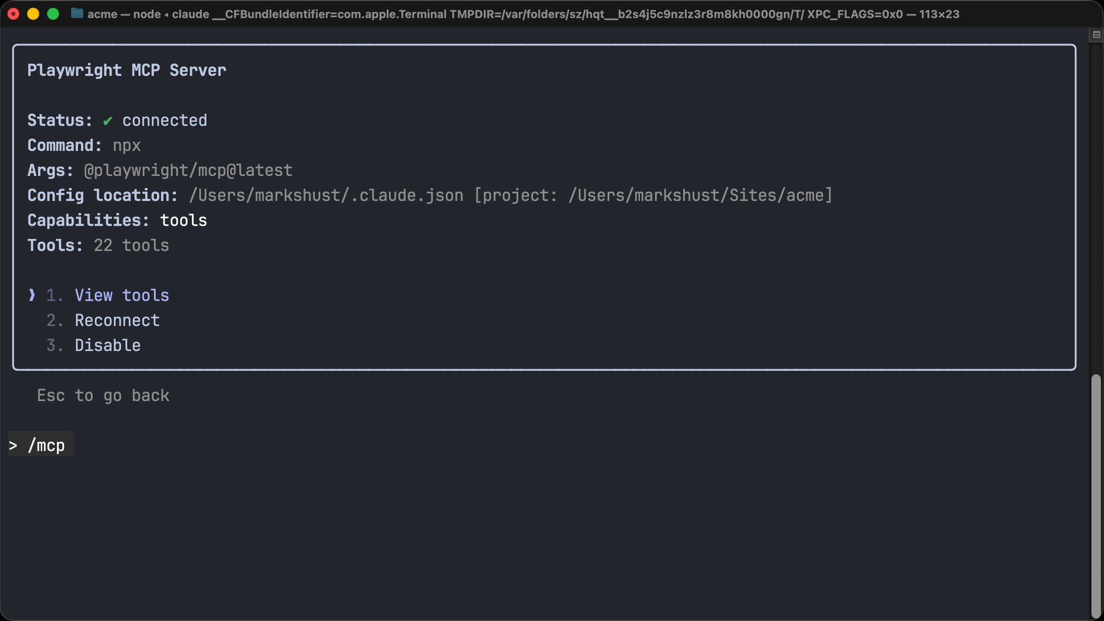
Task: Click the Tools: 22 tools line
Action: [98, 246]
